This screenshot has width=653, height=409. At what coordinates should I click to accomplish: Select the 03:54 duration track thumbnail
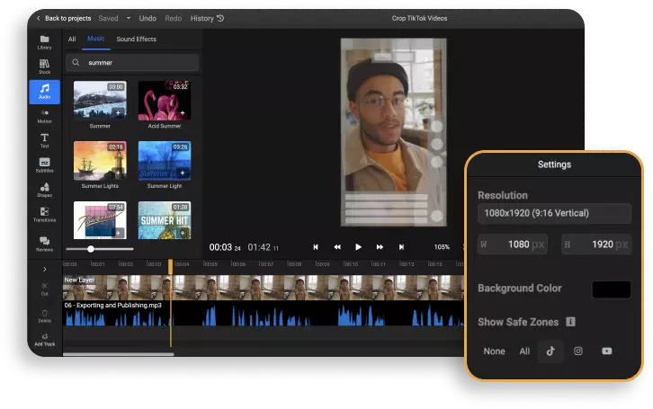(x=100, y=220)
